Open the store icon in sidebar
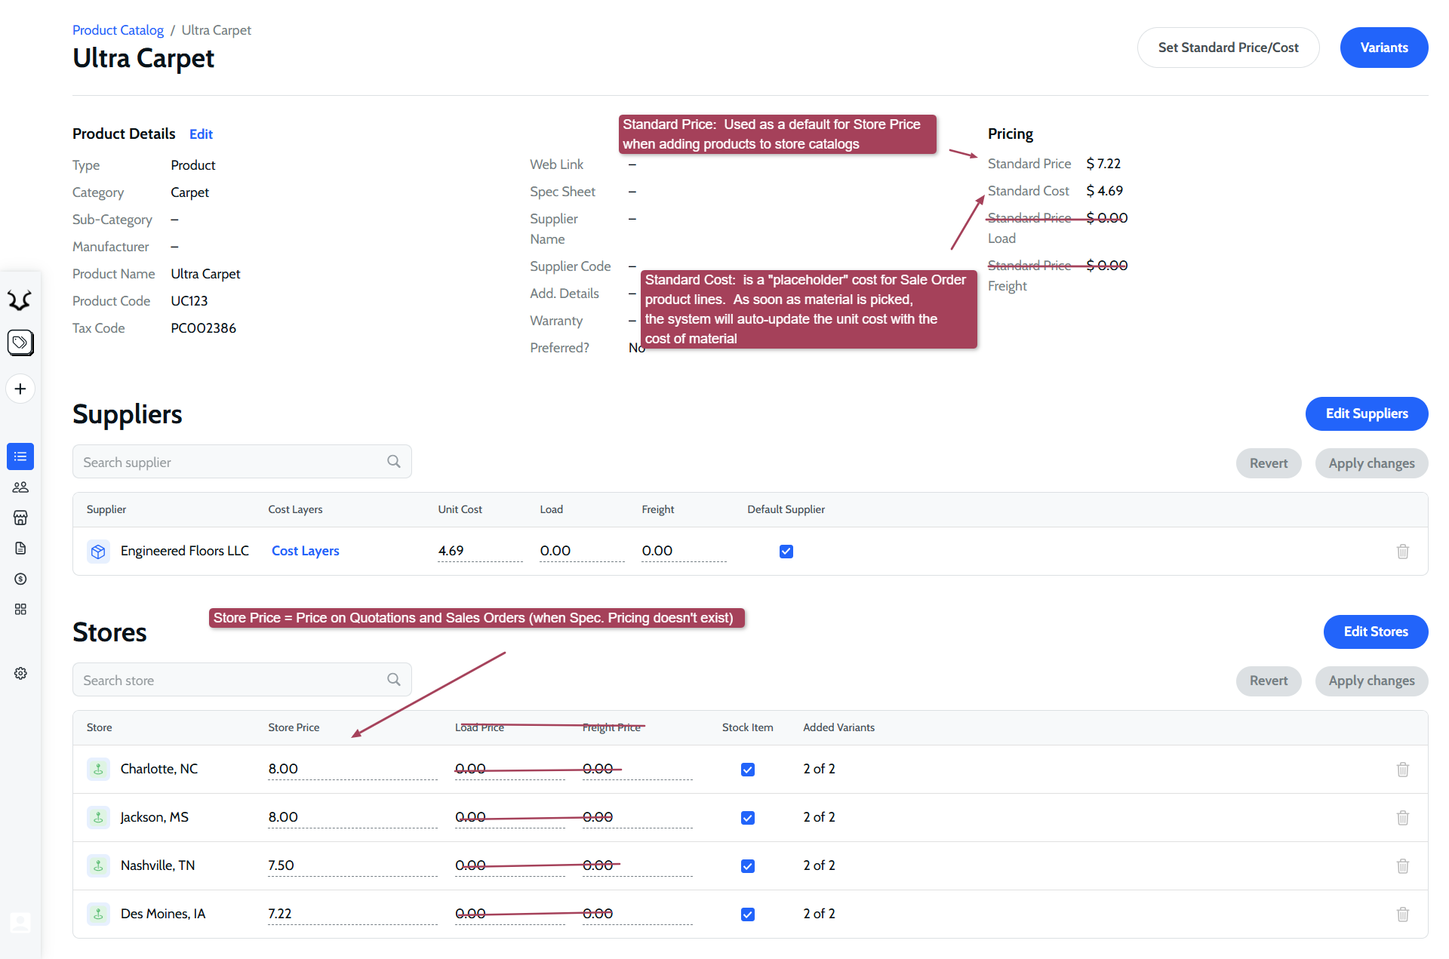1449x959 pixels. [20, 518]
